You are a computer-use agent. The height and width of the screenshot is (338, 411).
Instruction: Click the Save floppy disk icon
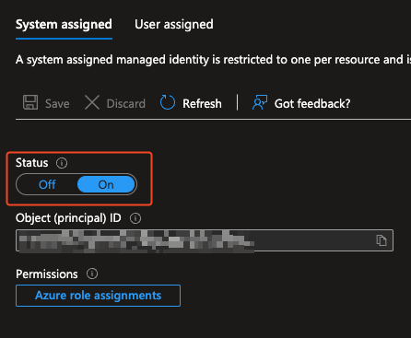coord(30,102)
